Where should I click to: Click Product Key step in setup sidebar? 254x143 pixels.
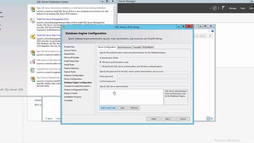coord(69,47)
